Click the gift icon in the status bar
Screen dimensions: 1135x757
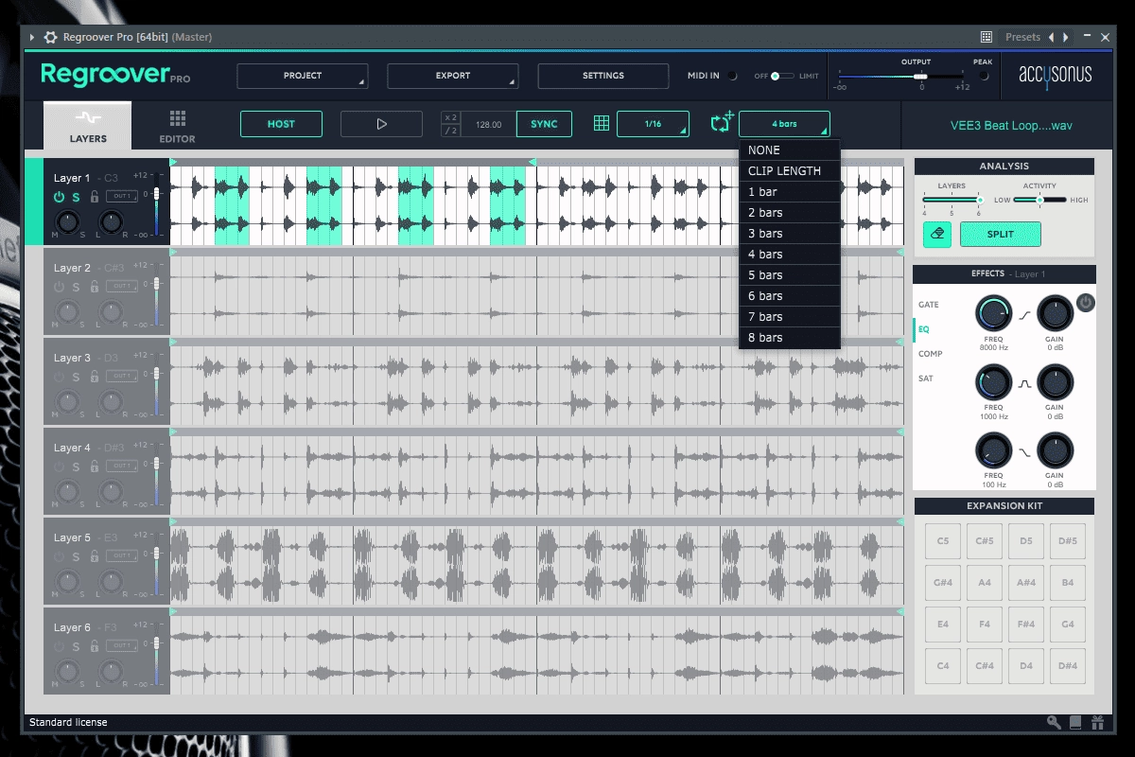[1097, 723]
